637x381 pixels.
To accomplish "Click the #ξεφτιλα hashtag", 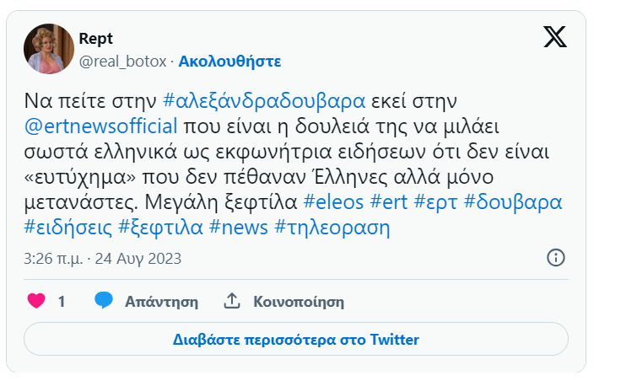I will tap(160, 228).
